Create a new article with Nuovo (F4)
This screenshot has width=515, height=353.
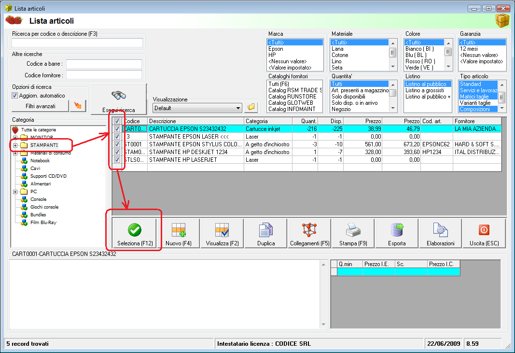(179, 233)
